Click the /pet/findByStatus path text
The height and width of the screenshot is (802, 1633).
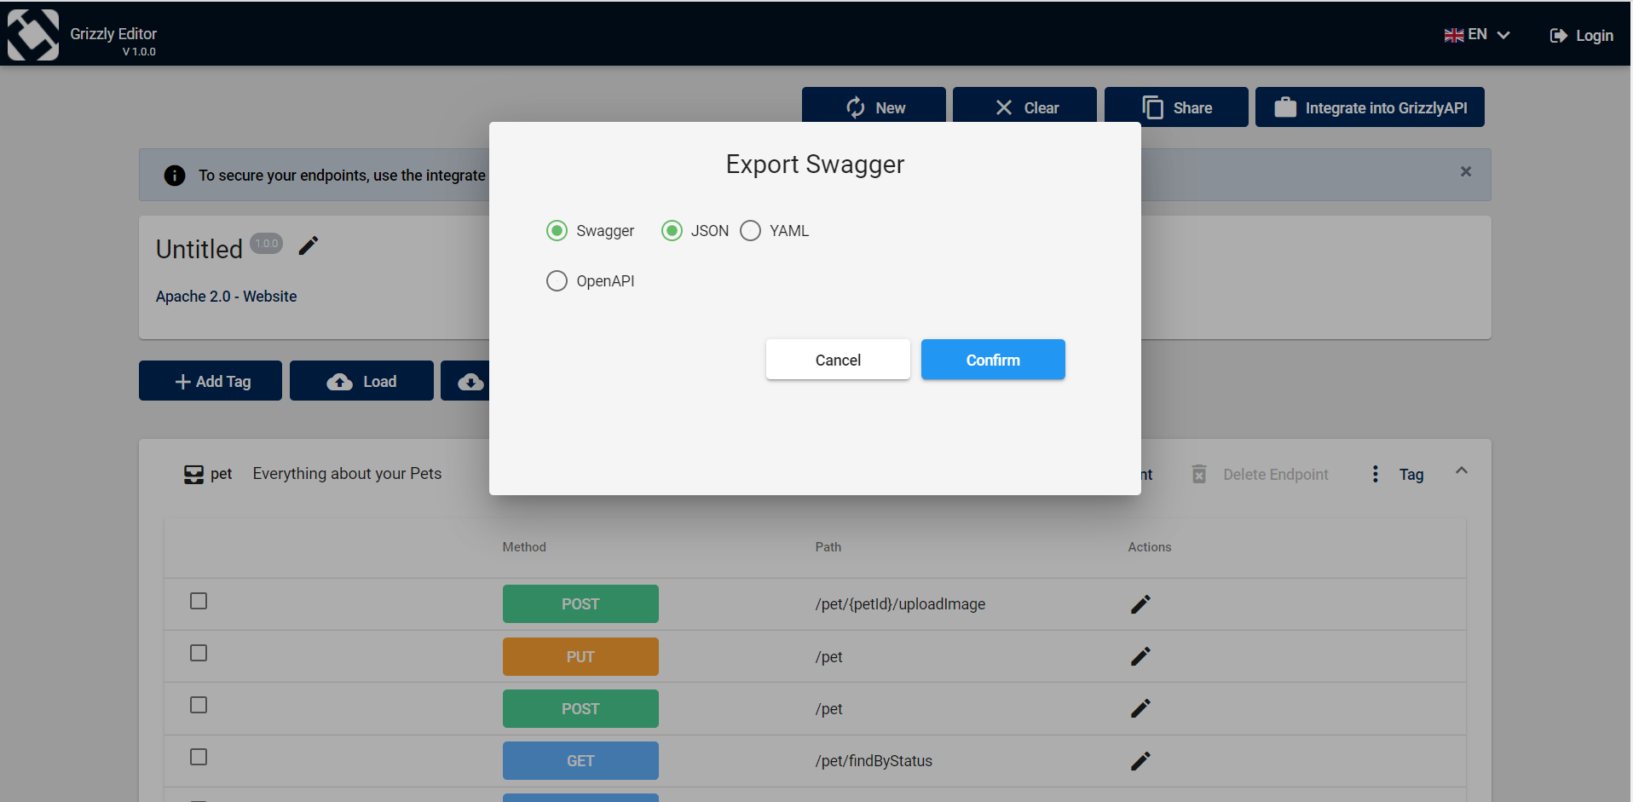tap(874, 761)
